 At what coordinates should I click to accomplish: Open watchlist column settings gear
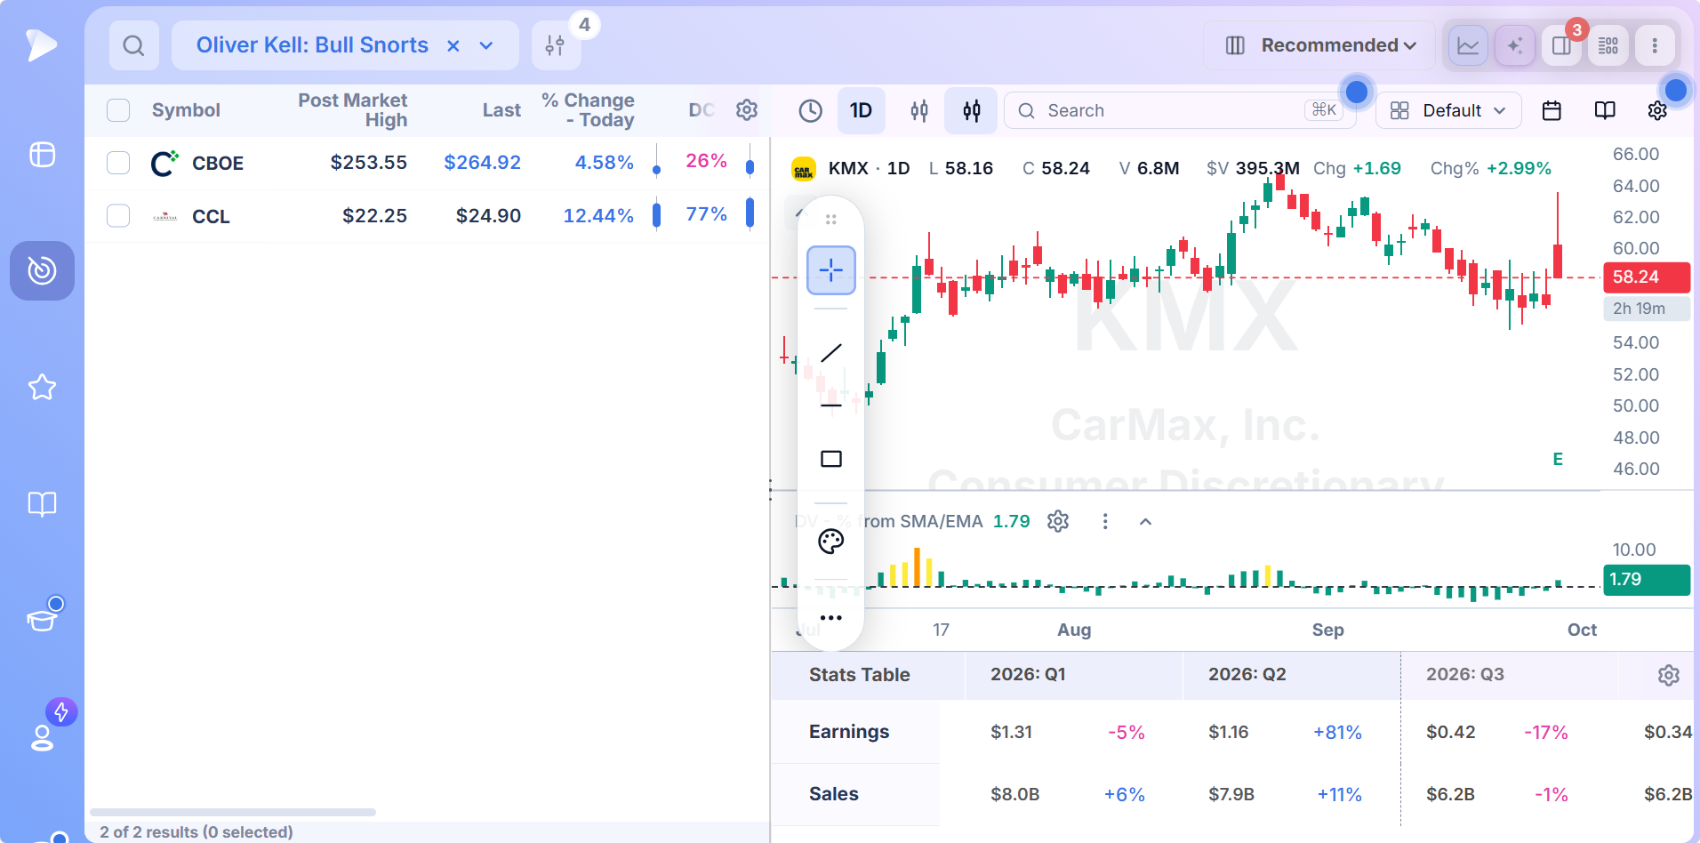(747, 109)
